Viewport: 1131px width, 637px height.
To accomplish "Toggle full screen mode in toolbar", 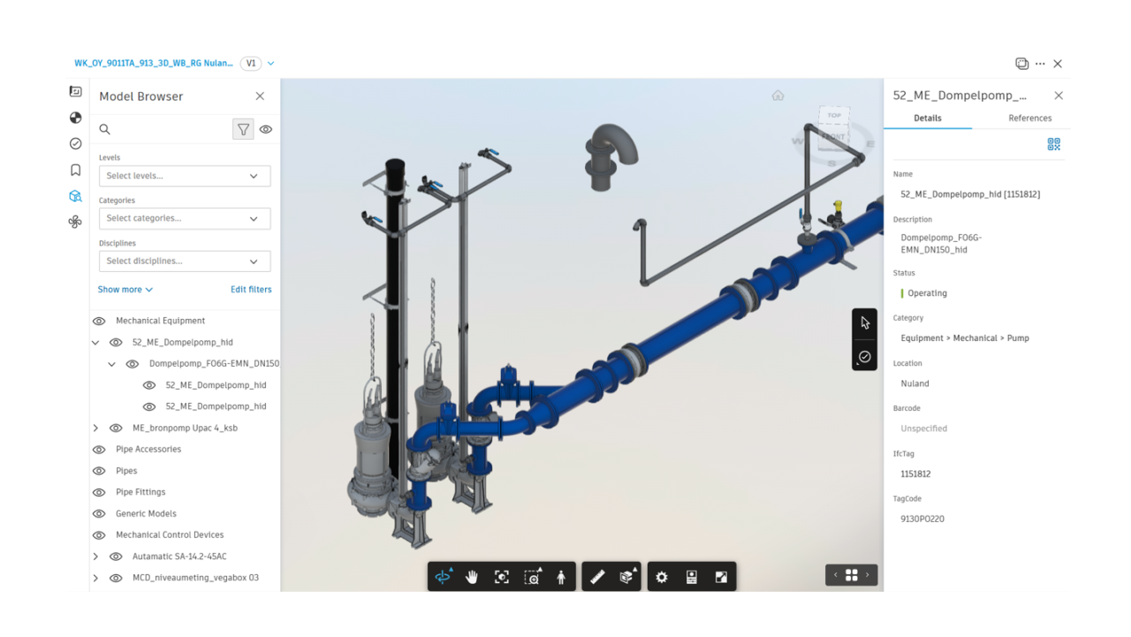I will 721,577.
